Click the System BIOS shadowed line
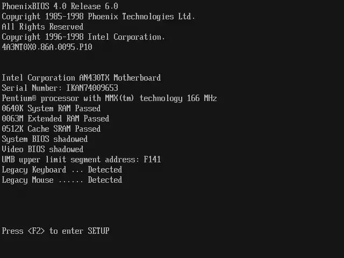Screen dimensions: 344x258 45,139
